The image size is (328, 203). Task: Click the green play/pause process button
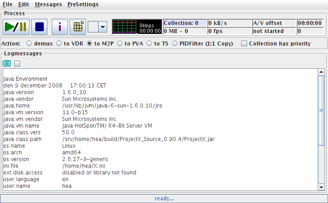pyautogui.click(x=16, y=27)
